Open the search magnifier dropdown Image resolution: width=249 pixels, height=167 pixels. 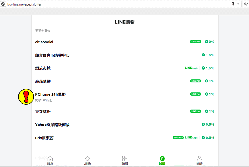pos(246,4)
